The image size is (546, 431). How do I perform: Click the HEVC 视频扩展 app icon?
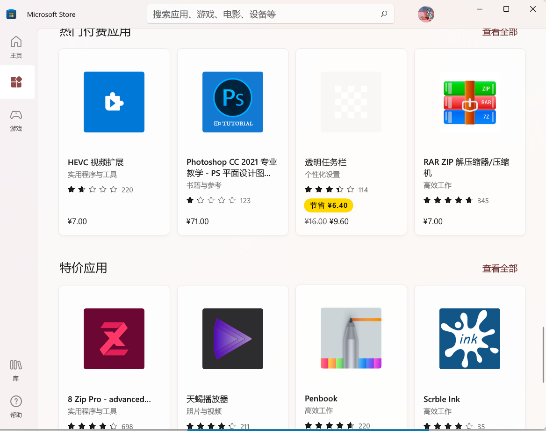coord(114,102)
